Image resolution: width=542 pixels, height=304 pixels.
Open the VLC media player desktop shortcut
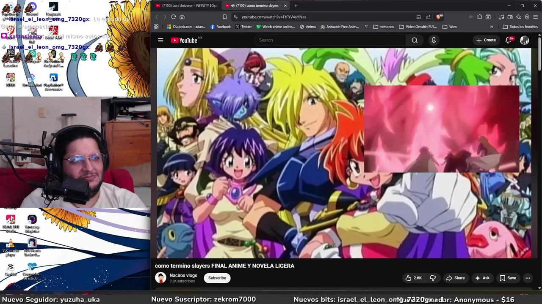pyautogui.click(x=11, y=248)
